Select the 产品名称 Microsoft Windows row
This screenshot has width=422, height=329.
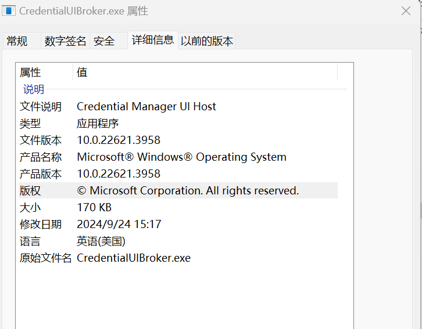click(178, 157)
